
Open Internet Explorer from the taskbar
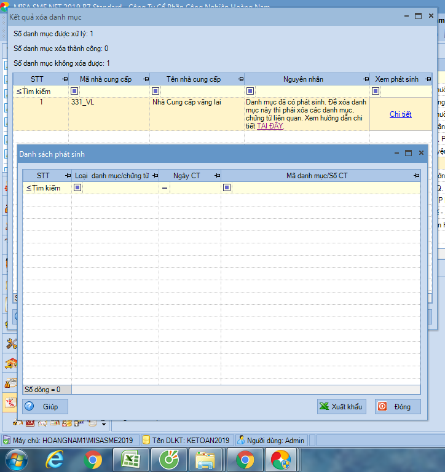point(55,459)
